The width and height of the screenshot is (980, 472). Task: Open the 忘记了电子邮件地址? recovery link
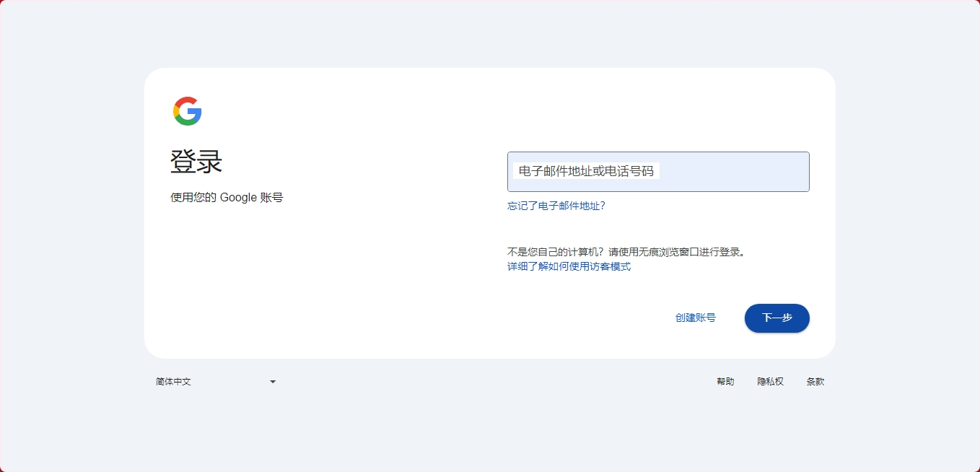click(556, 206)
